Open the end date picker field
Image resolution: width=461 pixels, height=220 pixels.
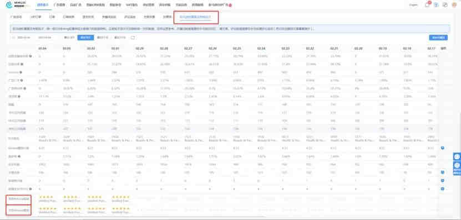(45, 38)
